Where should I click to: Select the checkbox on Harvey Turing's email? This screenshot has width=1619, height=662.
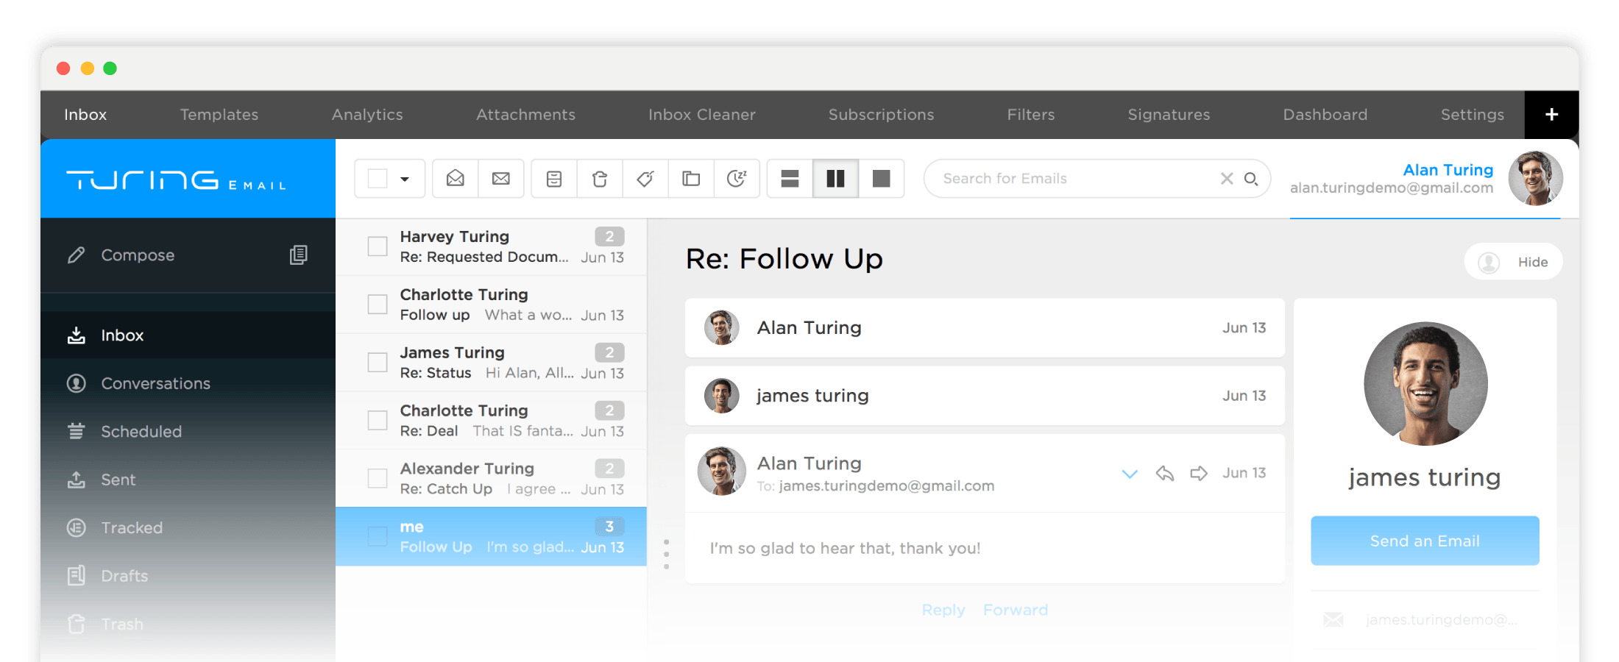(x=378, y=246)
